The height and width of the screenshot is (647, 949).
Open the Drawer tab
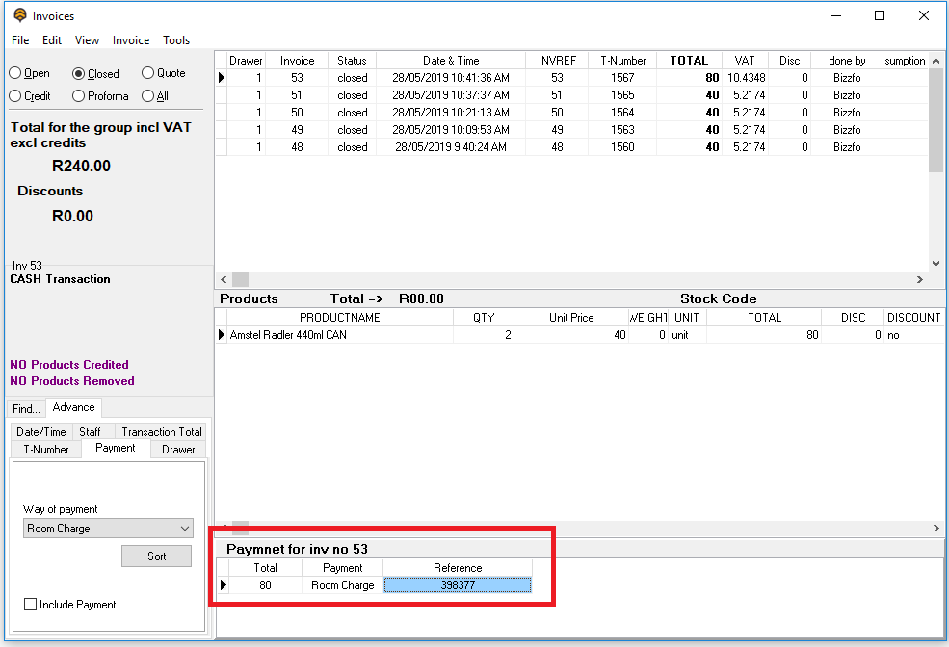click(178, 450)
